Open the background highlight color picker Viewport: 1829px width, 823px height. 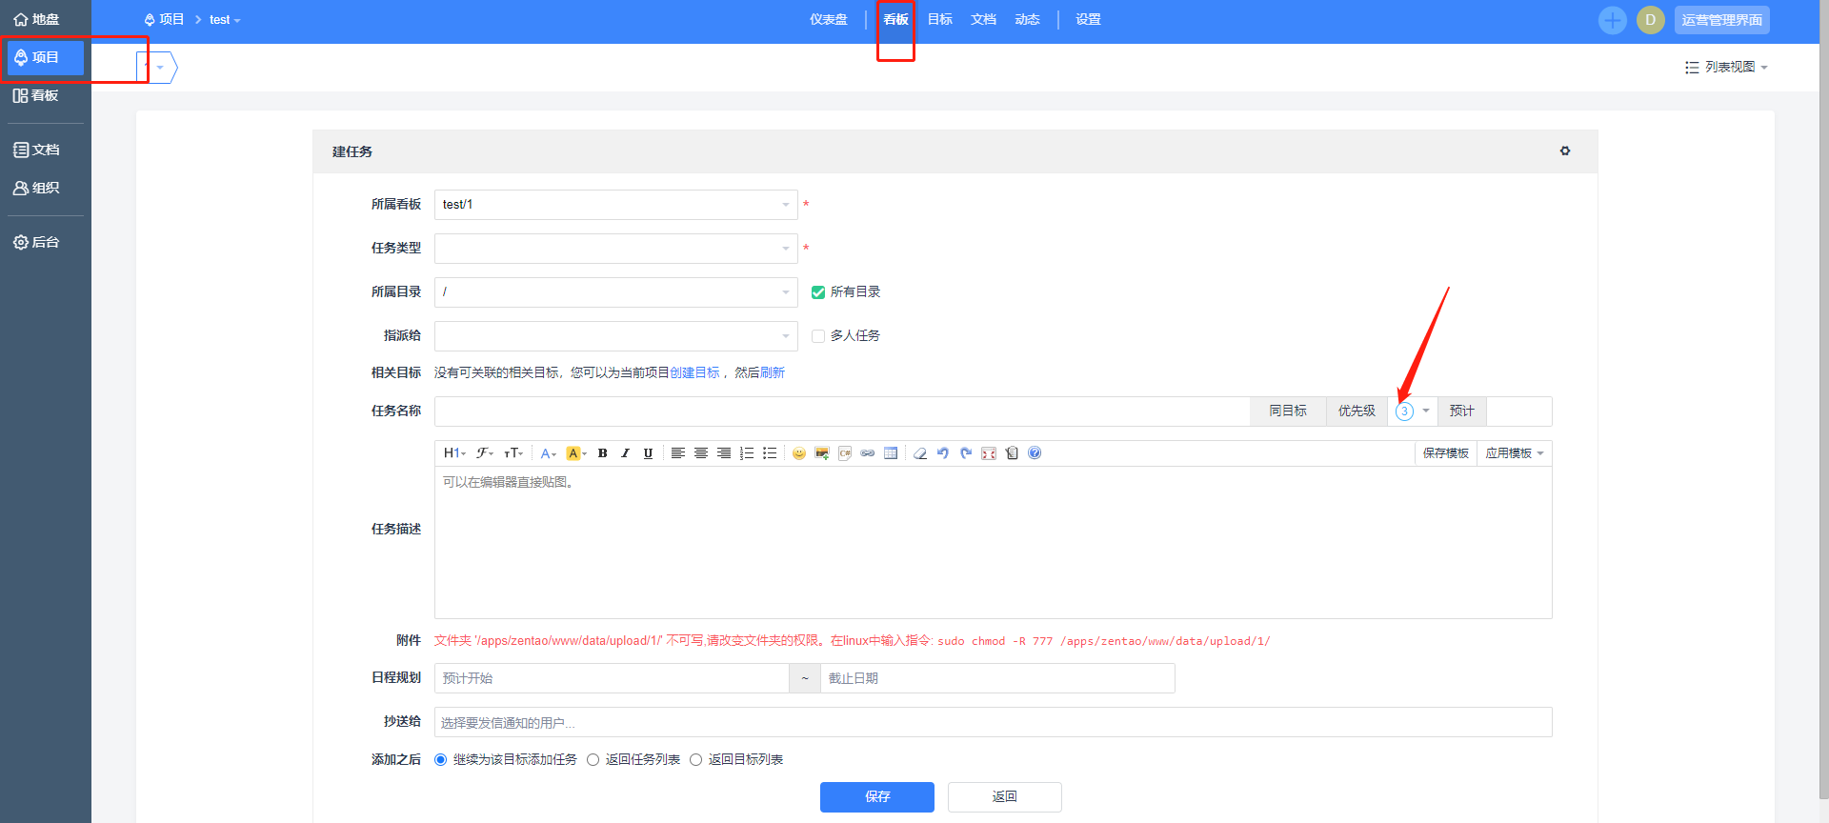(576, 453)
